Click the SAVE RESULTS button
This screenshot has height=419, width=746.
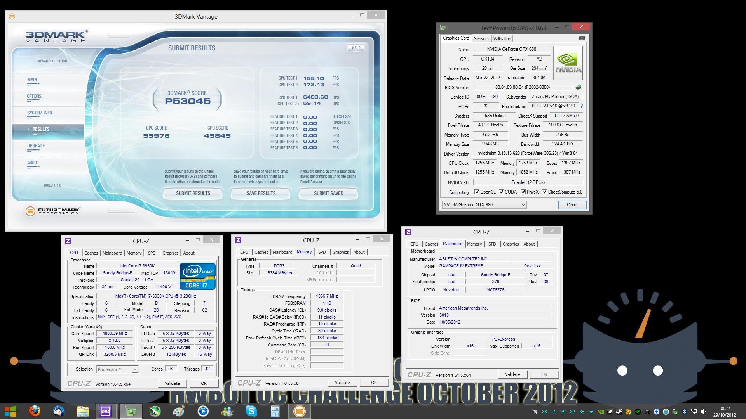(261, 193)
